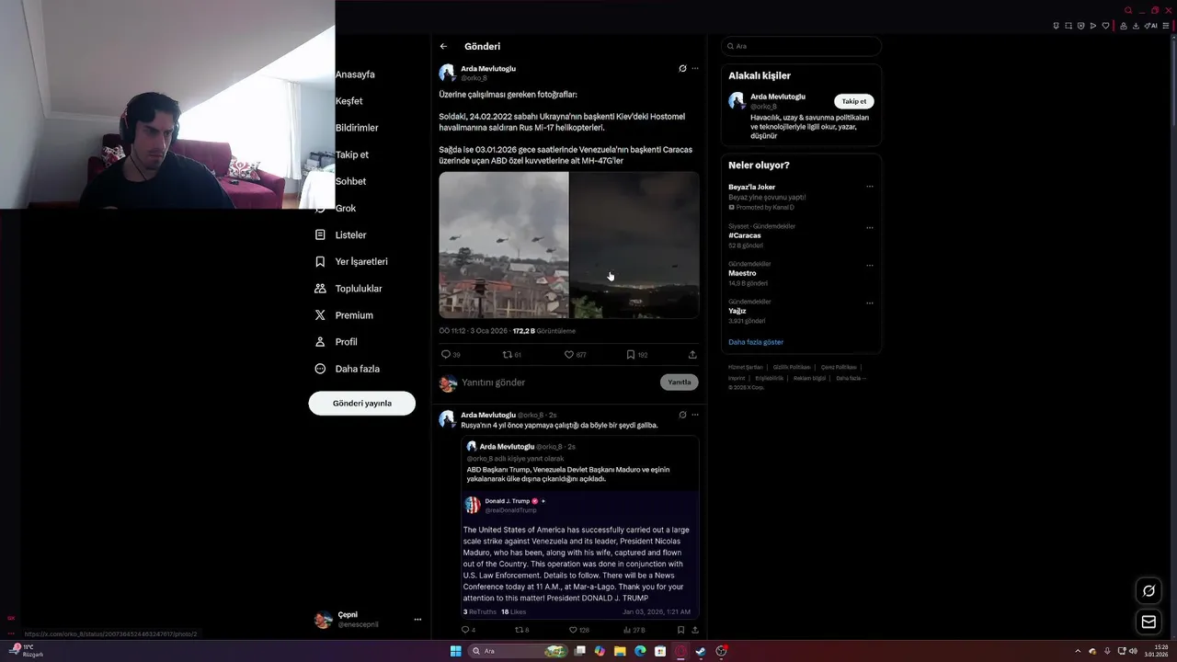This screenshot has height=662, width=1177.
Task: Open Grok action on the reply post
Action: 682,415
